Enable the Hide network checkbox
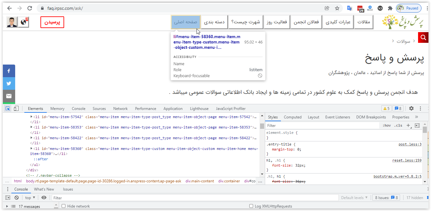This screenshot has height=211, width=431. [x=64, y=206]
